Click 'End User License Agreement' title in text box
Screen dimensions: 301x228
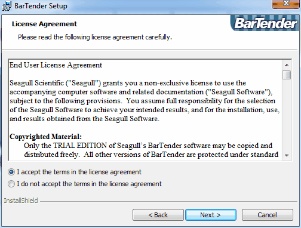(56, 65)
